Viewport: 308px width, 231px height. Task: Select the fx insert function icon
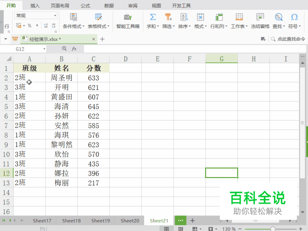pyautogui.click(x=74, y=49)
